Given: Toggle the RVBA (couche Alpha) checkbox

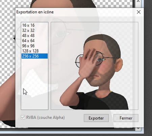Looking at the screenshot, I should pos(23,117).
